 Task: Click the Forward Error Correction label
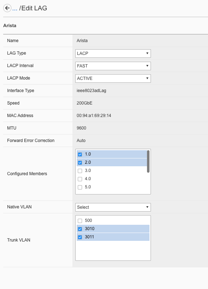pyautogui.click(x=31, y=141)
